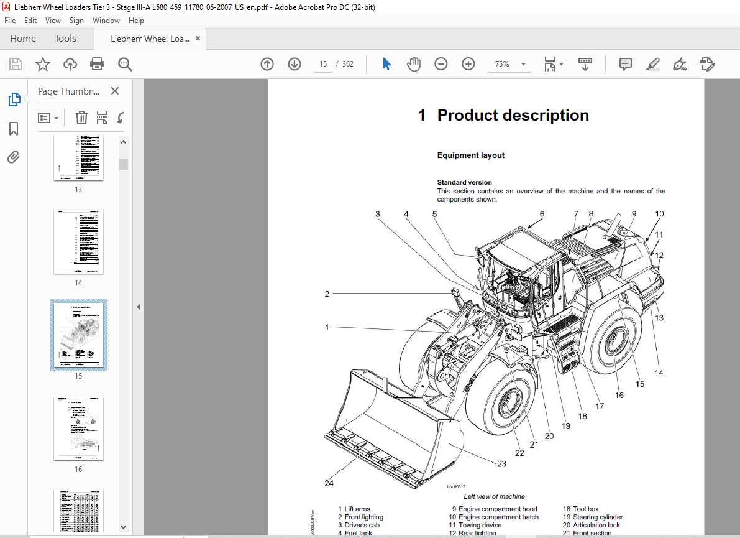Viewport: 740px width, 538px height.
Task: Open the File menu
Action: click(x=10, y=21)
